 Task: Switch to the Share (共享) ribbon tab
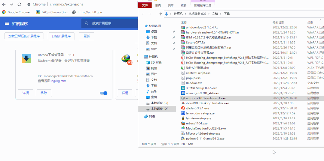(171, 5)
